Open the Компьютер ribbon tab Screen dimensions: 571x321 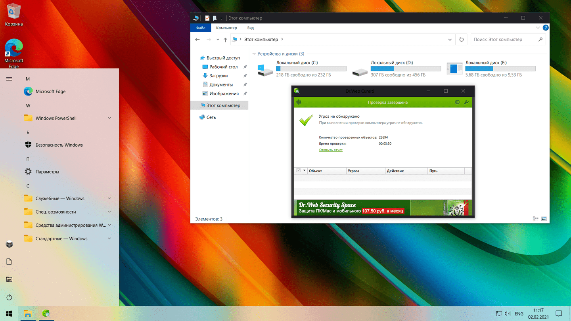[226, 28]
